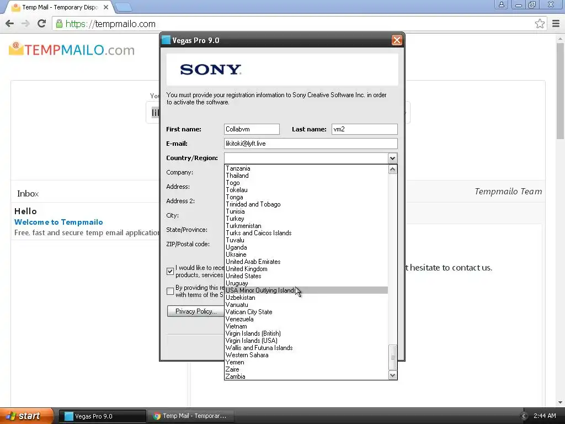This screenshot has width=565, height=424.
Task: Pick Tuvalu in the country list
Action: point(306,240)
